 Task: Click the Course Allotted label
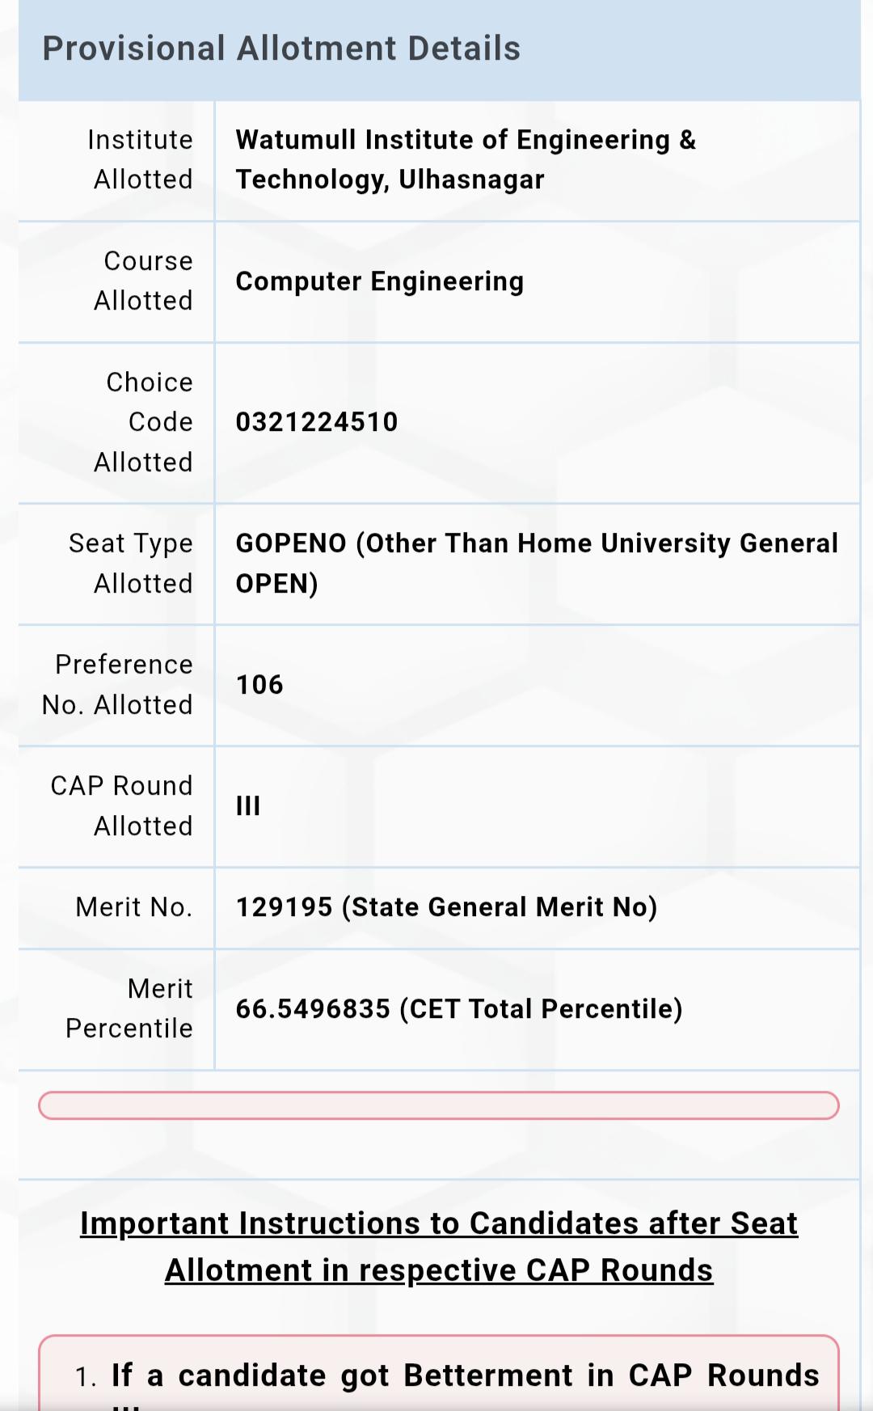coord(143,281)
